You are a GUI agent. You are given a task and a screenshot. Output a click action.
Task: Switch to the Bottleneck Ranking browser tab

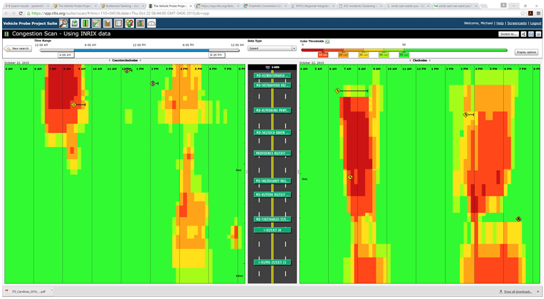click(x=121, y=6)
